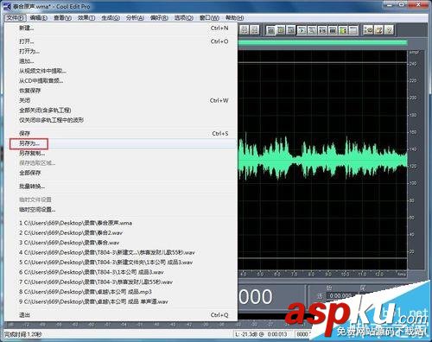Choose 全部保存 save all entry
432x342 pixels.
click(x=121, y=173)
